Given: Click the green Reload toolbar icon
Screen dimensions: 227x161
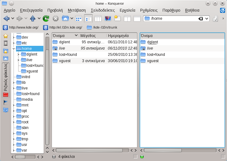Looking at the screenshot, I should (46, 19).
